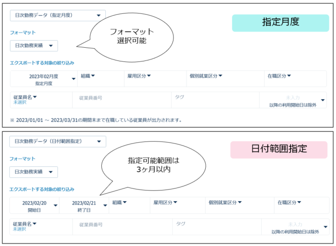
Task: Click the 従業員番号 field in the 日付範囲指定 panel
Action: tap(123, 227)
